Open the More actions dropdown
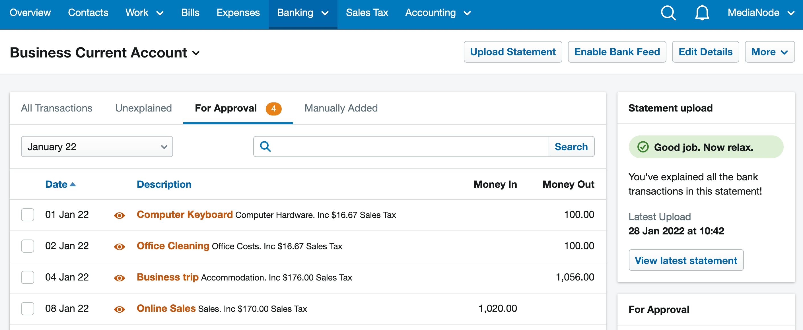Screen dimensions: 803x330 click(769, 52)
